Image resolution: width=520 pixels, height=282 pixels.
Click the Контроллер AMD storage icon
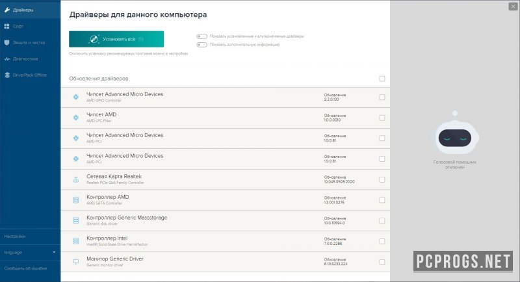[x=76, y=200]
